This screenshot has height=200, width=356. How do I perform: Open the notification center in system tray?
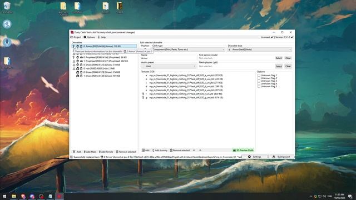(350, 196)
